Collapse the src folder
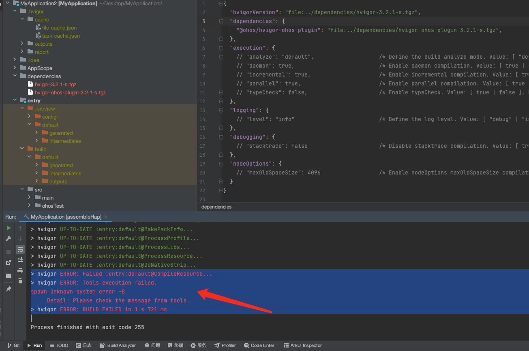 22,189
